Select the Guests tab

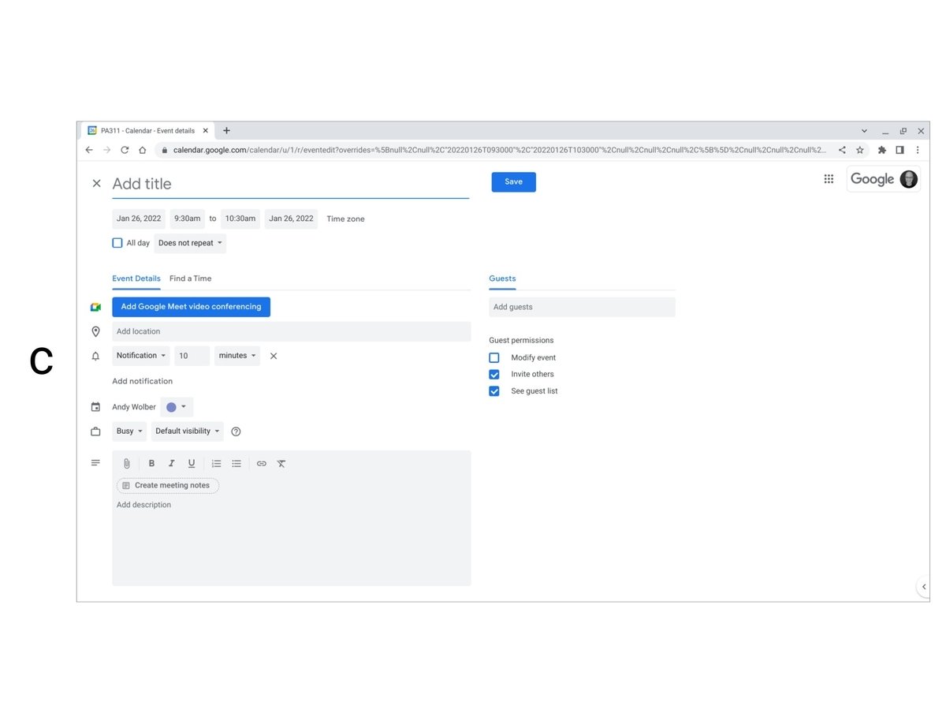click(502, 278)
